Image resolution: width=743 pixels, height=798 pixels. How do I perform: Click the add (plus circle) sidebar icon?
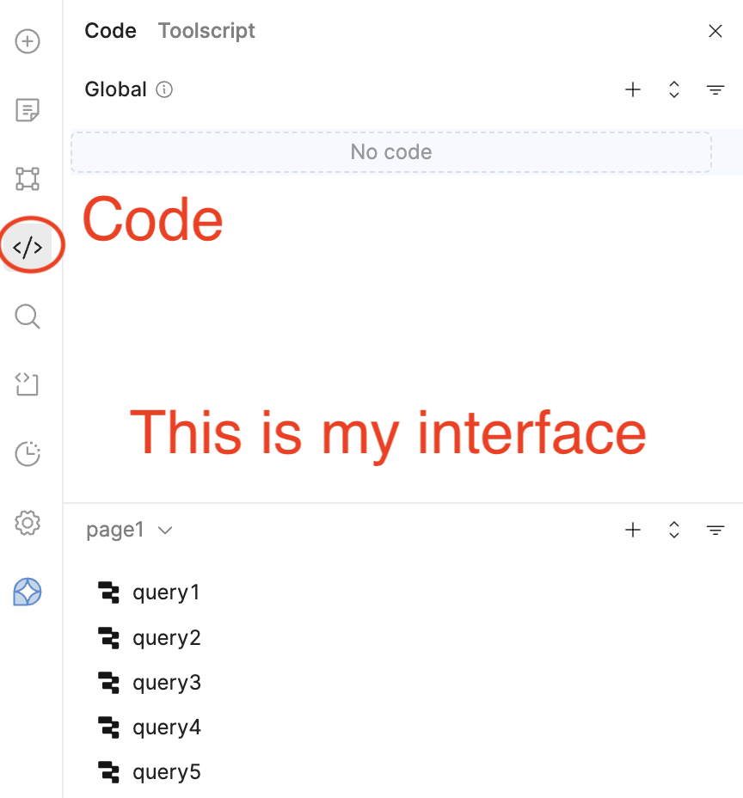pos(28,41)
